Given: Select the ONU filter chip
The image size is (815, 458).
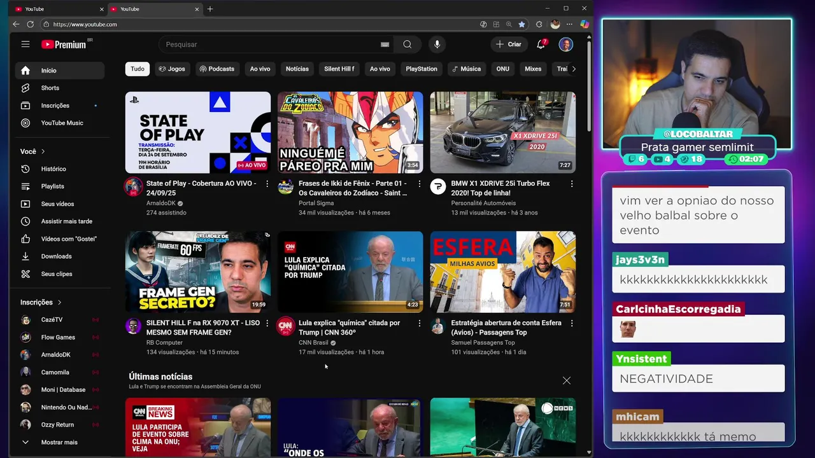Looking at the screenshot, I should 503,69.
